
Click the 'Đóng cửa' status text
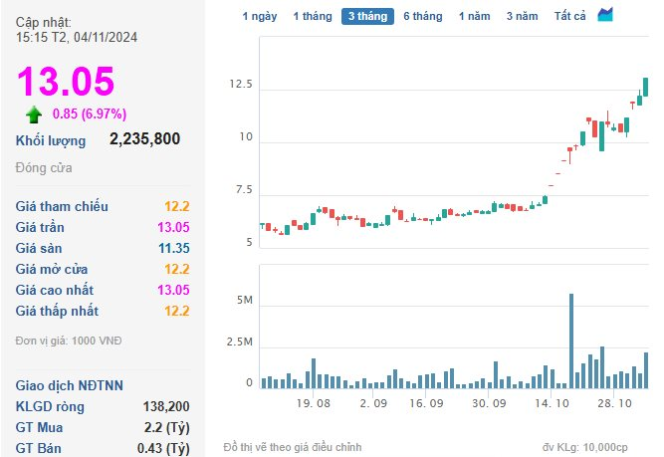[44, 167]
